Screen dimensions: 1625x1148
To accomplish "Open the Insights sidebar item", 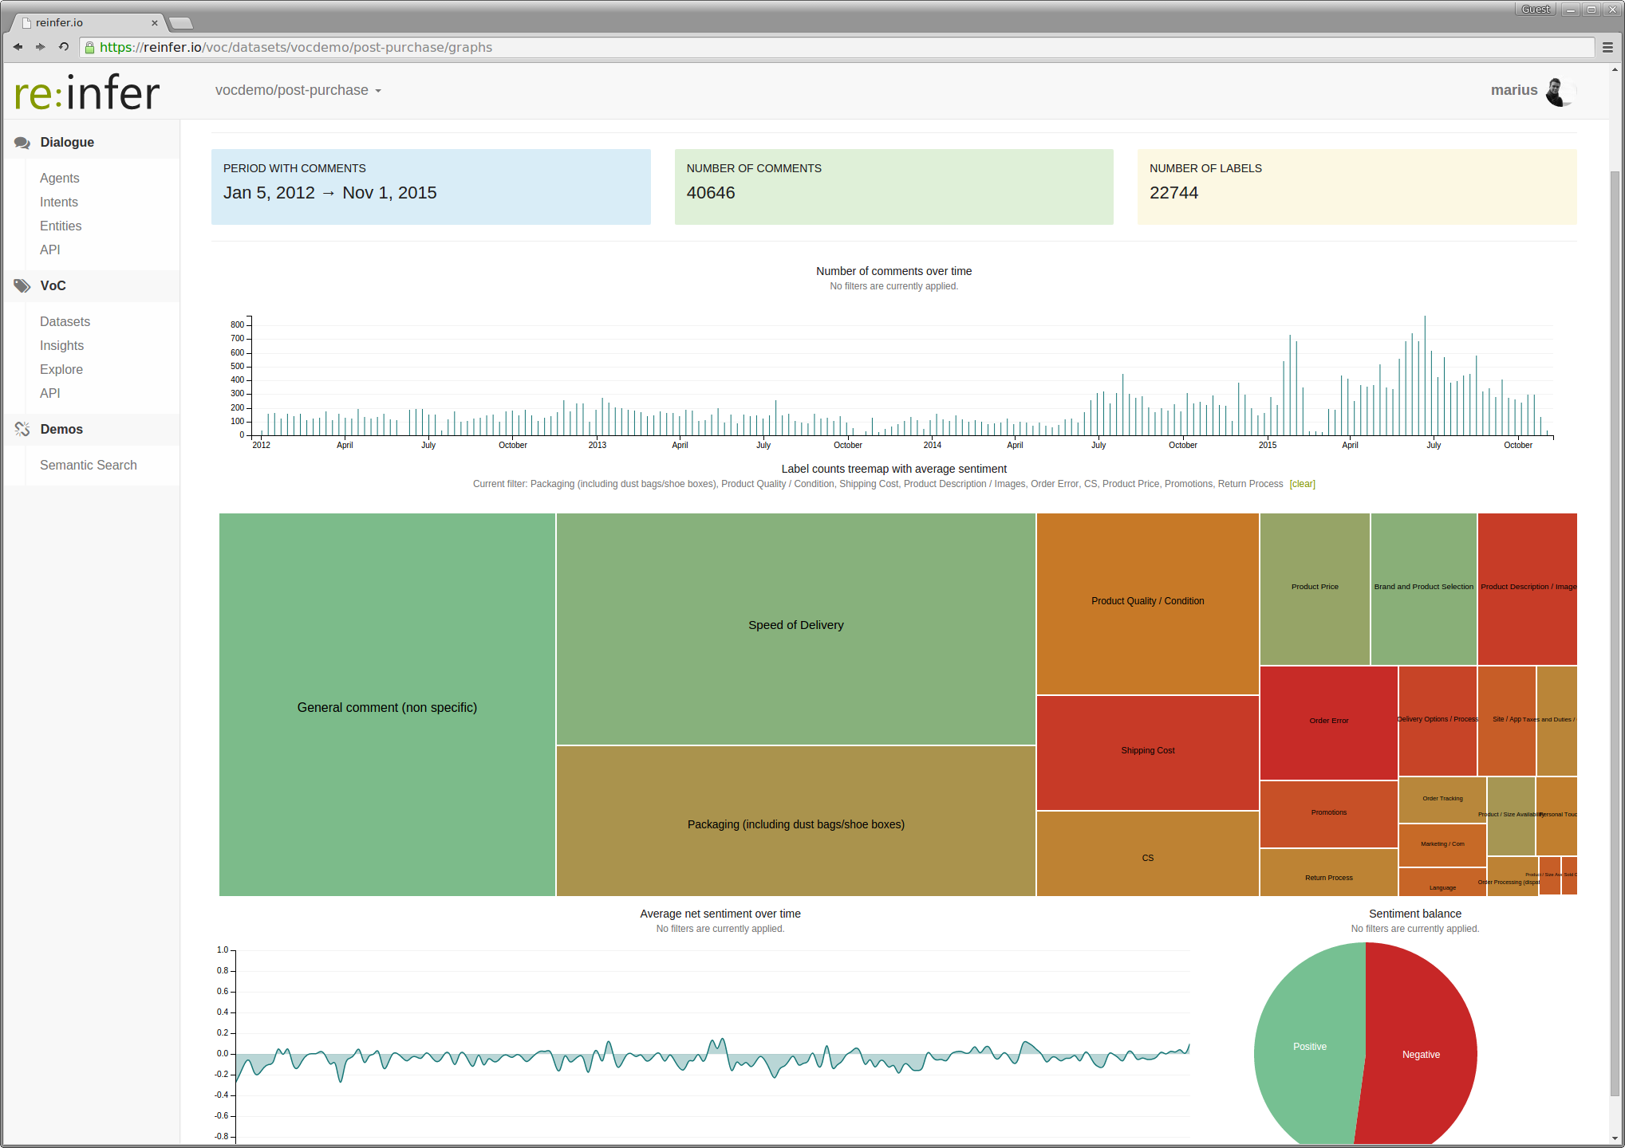I will pyautogui.click(x=61, y=345).
